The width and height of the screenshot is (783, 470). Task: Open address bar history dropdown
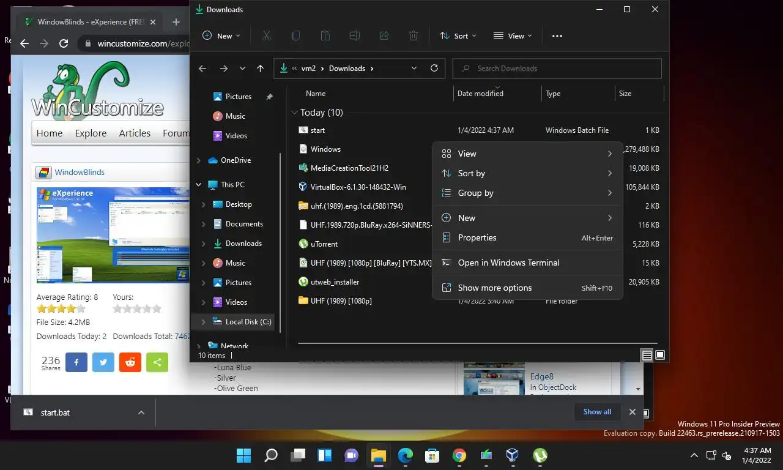414,69
